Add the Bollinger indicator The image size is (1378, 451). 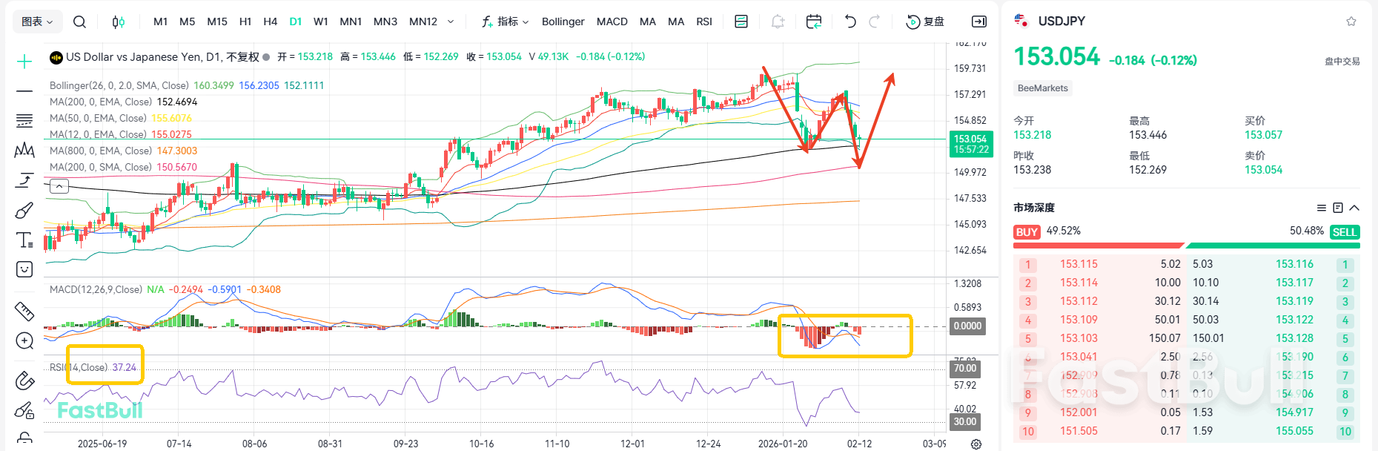point(563,22)
